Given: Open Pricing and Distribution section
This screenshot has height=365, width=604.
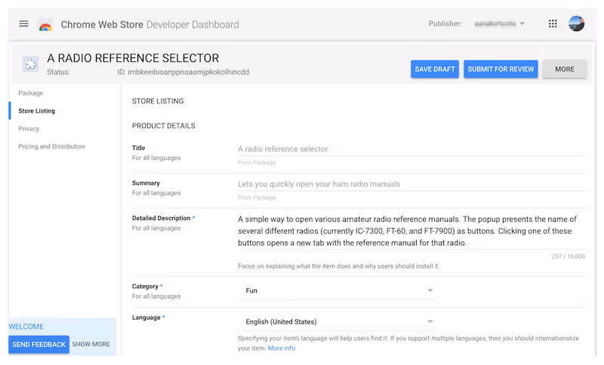Looking at the screenshot, I should coord(51,146).
